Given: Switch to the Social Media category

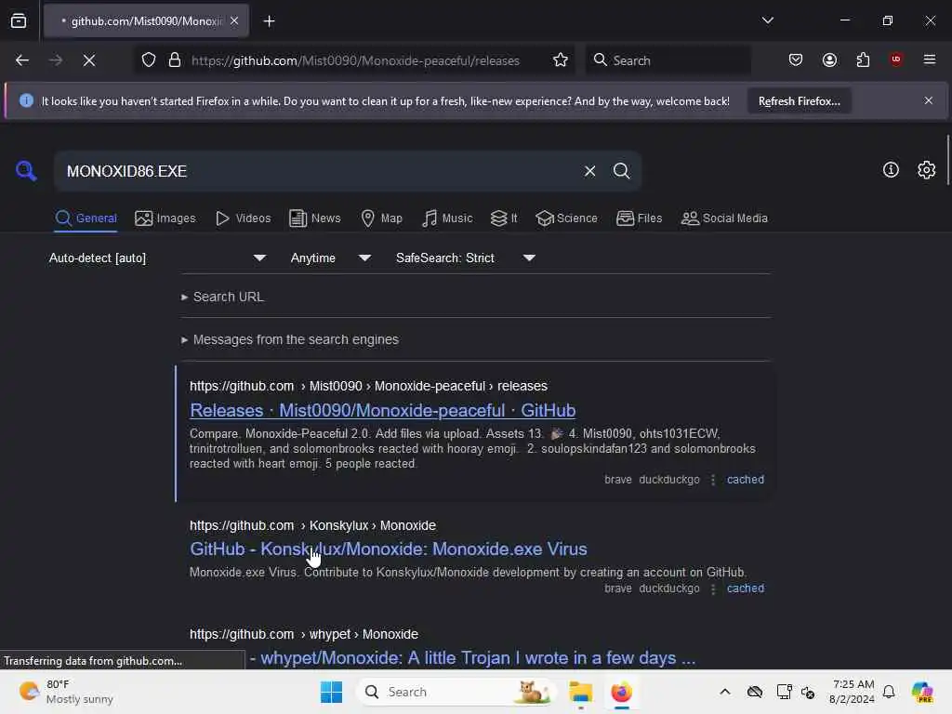Looking at the screenshot, I should point(724,218).
